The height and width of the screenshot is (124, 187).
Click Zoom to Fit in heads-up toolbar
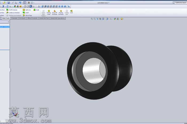pyautogui.click(x=92, y=19)
